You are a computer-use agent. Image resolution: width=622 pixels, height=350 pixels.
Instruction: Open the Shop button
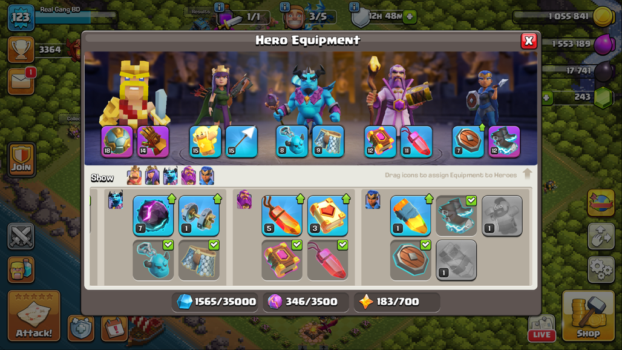588,316
